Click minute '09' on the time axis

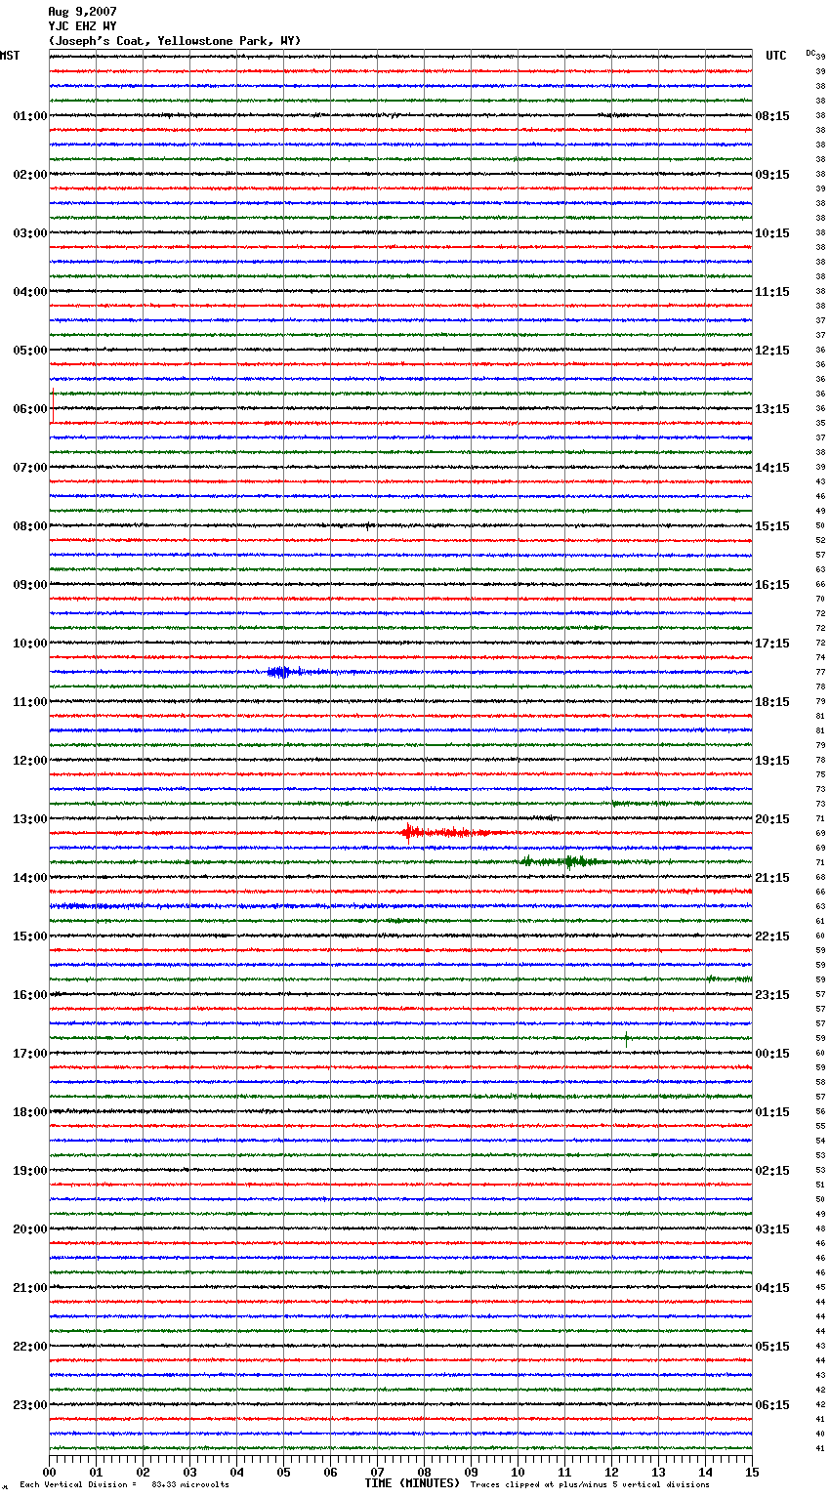pyautogui.click(x=471, y=1472)
